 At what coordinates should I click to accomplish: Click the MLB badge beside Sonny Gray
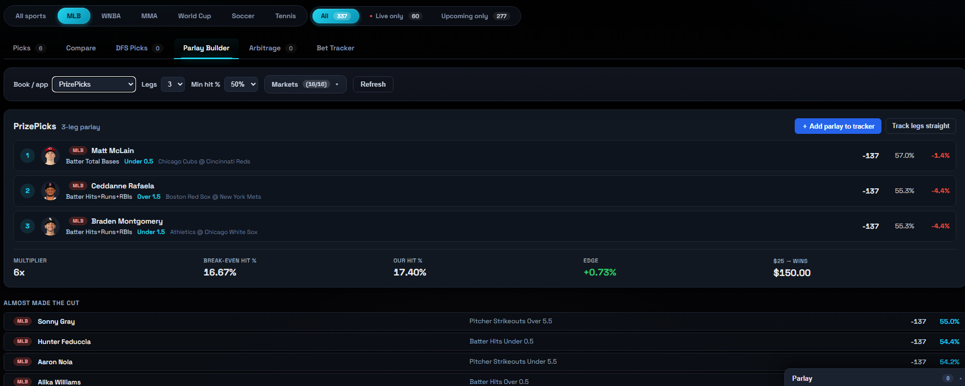(x=22, y=321)
